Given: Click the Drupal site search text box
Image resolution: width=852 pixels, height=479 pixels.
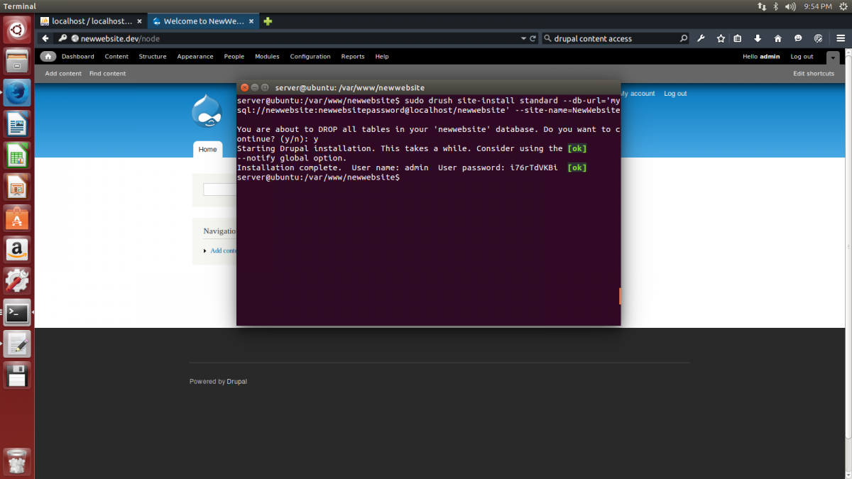Looking at the screenshot, I should click(219, 189).
